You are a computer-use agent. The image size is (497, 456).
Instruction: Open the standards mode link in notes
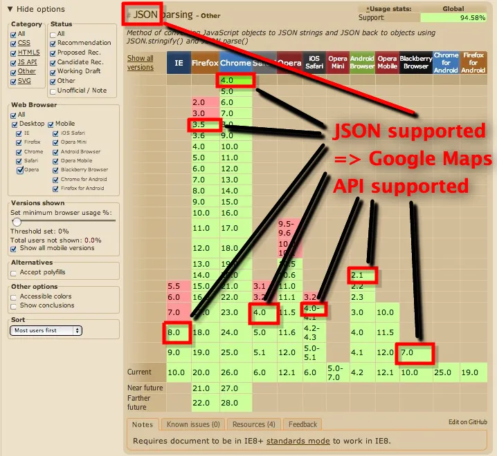point(298,441)
